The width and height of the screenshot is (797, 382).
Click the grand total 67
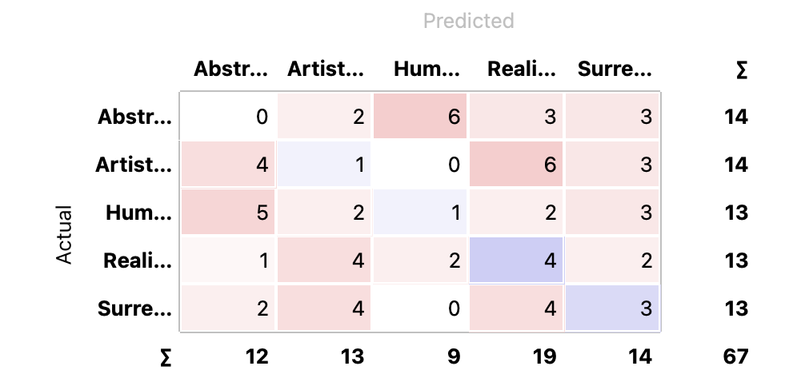point(735,356)
